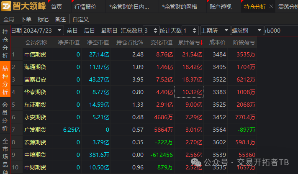Click the 27.14亿 net short value
Viewport: 298px width, 174px height.
(99, 54)
